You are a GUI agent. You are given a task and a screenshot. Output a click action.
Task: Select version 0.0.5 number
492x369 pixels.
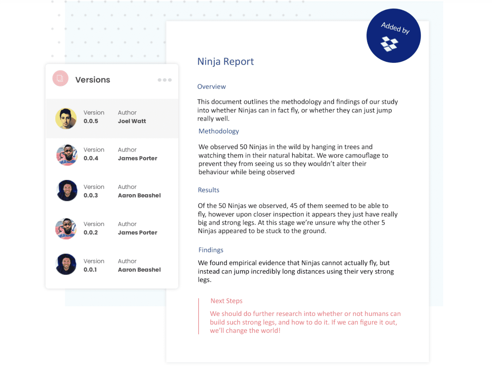coord(91,121)
